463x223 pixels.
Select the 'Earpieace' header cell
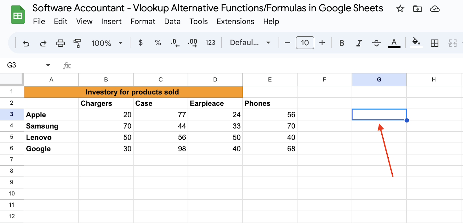pos(215,103)
